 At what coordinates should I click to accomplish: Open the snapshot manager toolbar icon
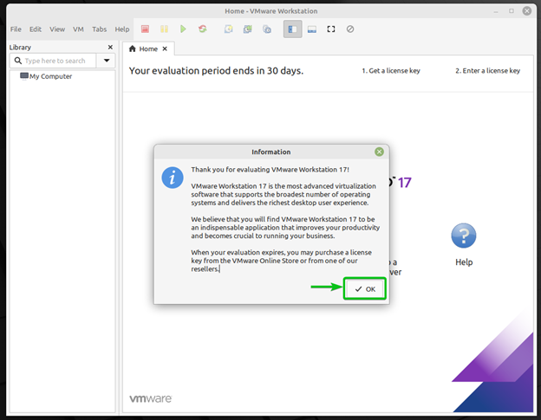click(x=267, y=29)
